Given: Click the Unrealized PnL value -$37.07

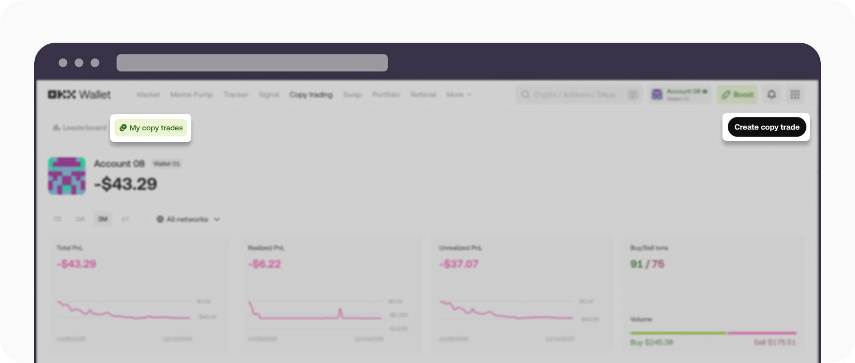Looking at the screenshot, I should click(458, 264).
